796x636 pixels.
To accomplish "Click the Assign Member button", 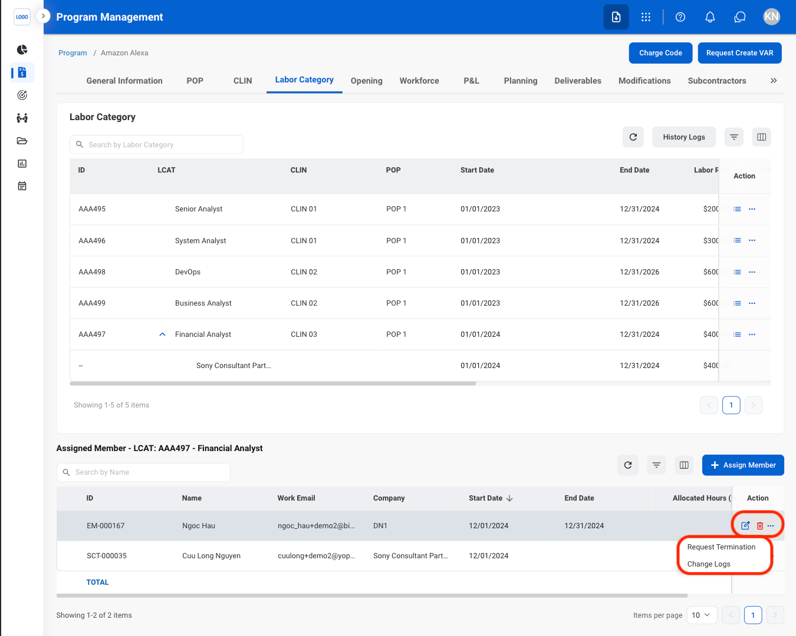I will [743, 465].
